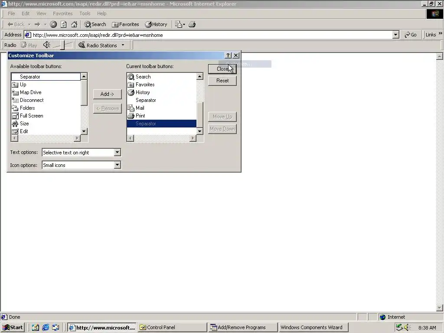444x333 pixels.
Task: Select Mail in current toolbar buttons
Action: pyautogui.click(x=162, y=108)
